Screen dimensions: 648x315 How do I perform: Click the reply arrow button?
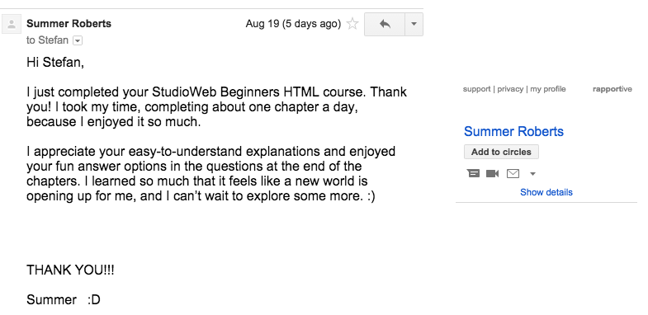[x=385, y=25]
